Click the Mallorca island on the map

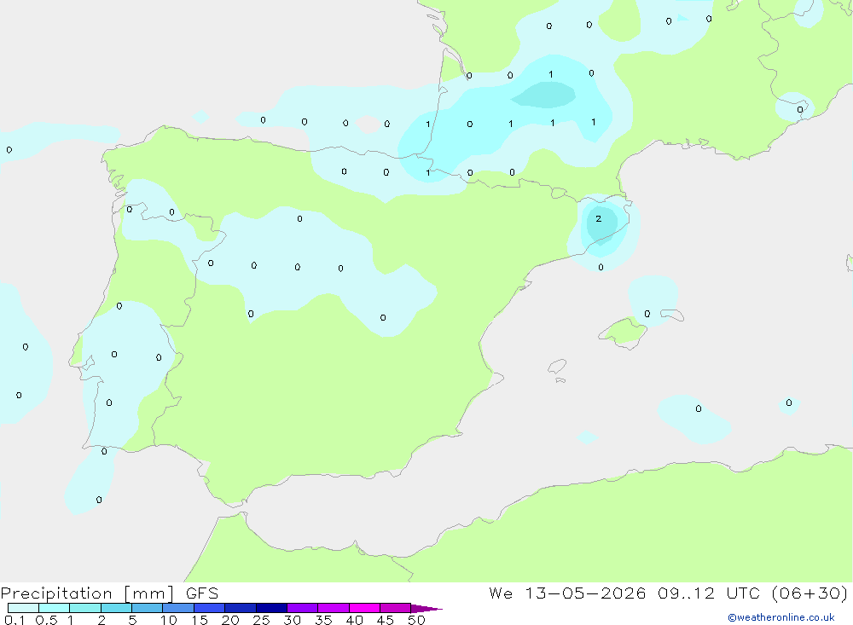[623, 333]
